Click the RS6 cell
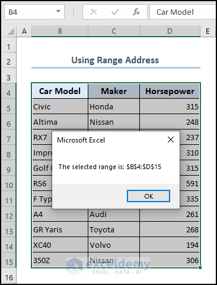 tap(42, 183)
